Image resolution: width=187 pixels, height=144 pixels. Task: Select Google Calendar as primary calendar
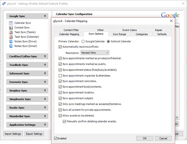(x=83, y=41)
